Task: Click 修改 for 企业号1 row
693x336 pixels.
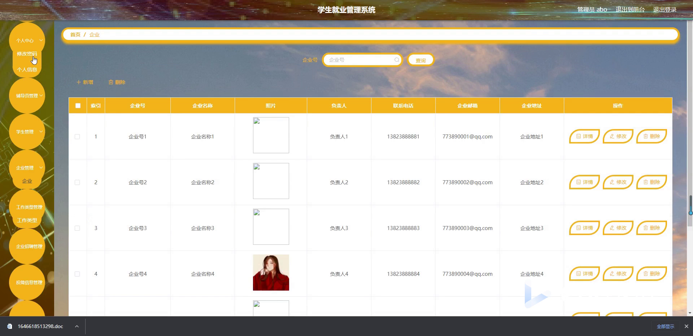Action: (618, 136)
